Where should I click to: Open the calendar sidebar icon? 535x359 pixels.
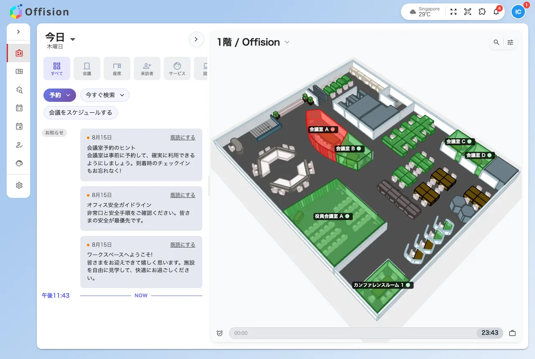(x=19, y=108)
